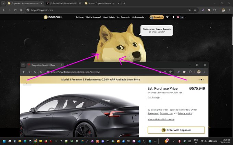Toggle the dark/light contrast theme icon
The height and width of the screenshot is (145, 233).
(x=173, y=17)
